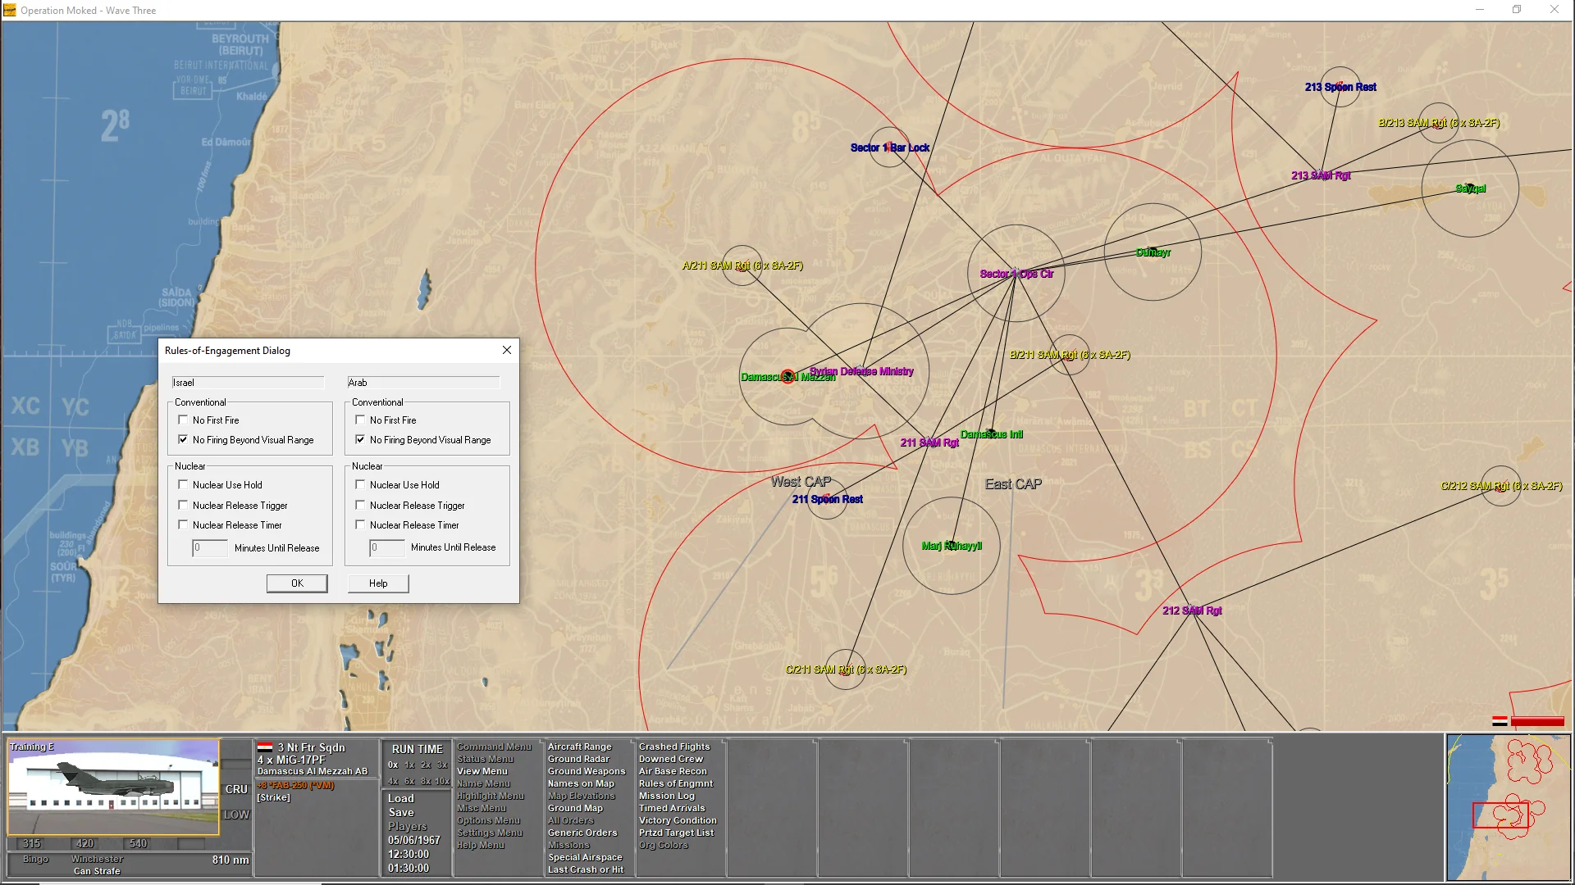Image resolution: width=1575 pixels, height=885 pixels.
Task: Enable Arab Nuclear Use Hold
Action: 360,484
